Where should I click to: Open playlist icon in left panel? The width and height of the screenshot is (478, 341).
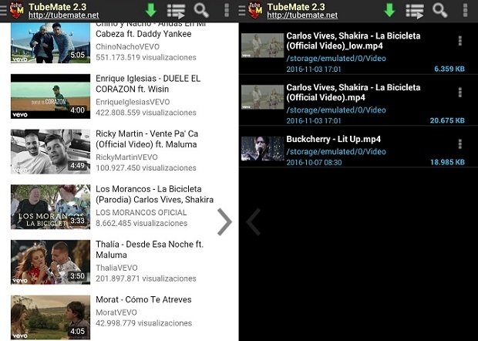point(177,11)
